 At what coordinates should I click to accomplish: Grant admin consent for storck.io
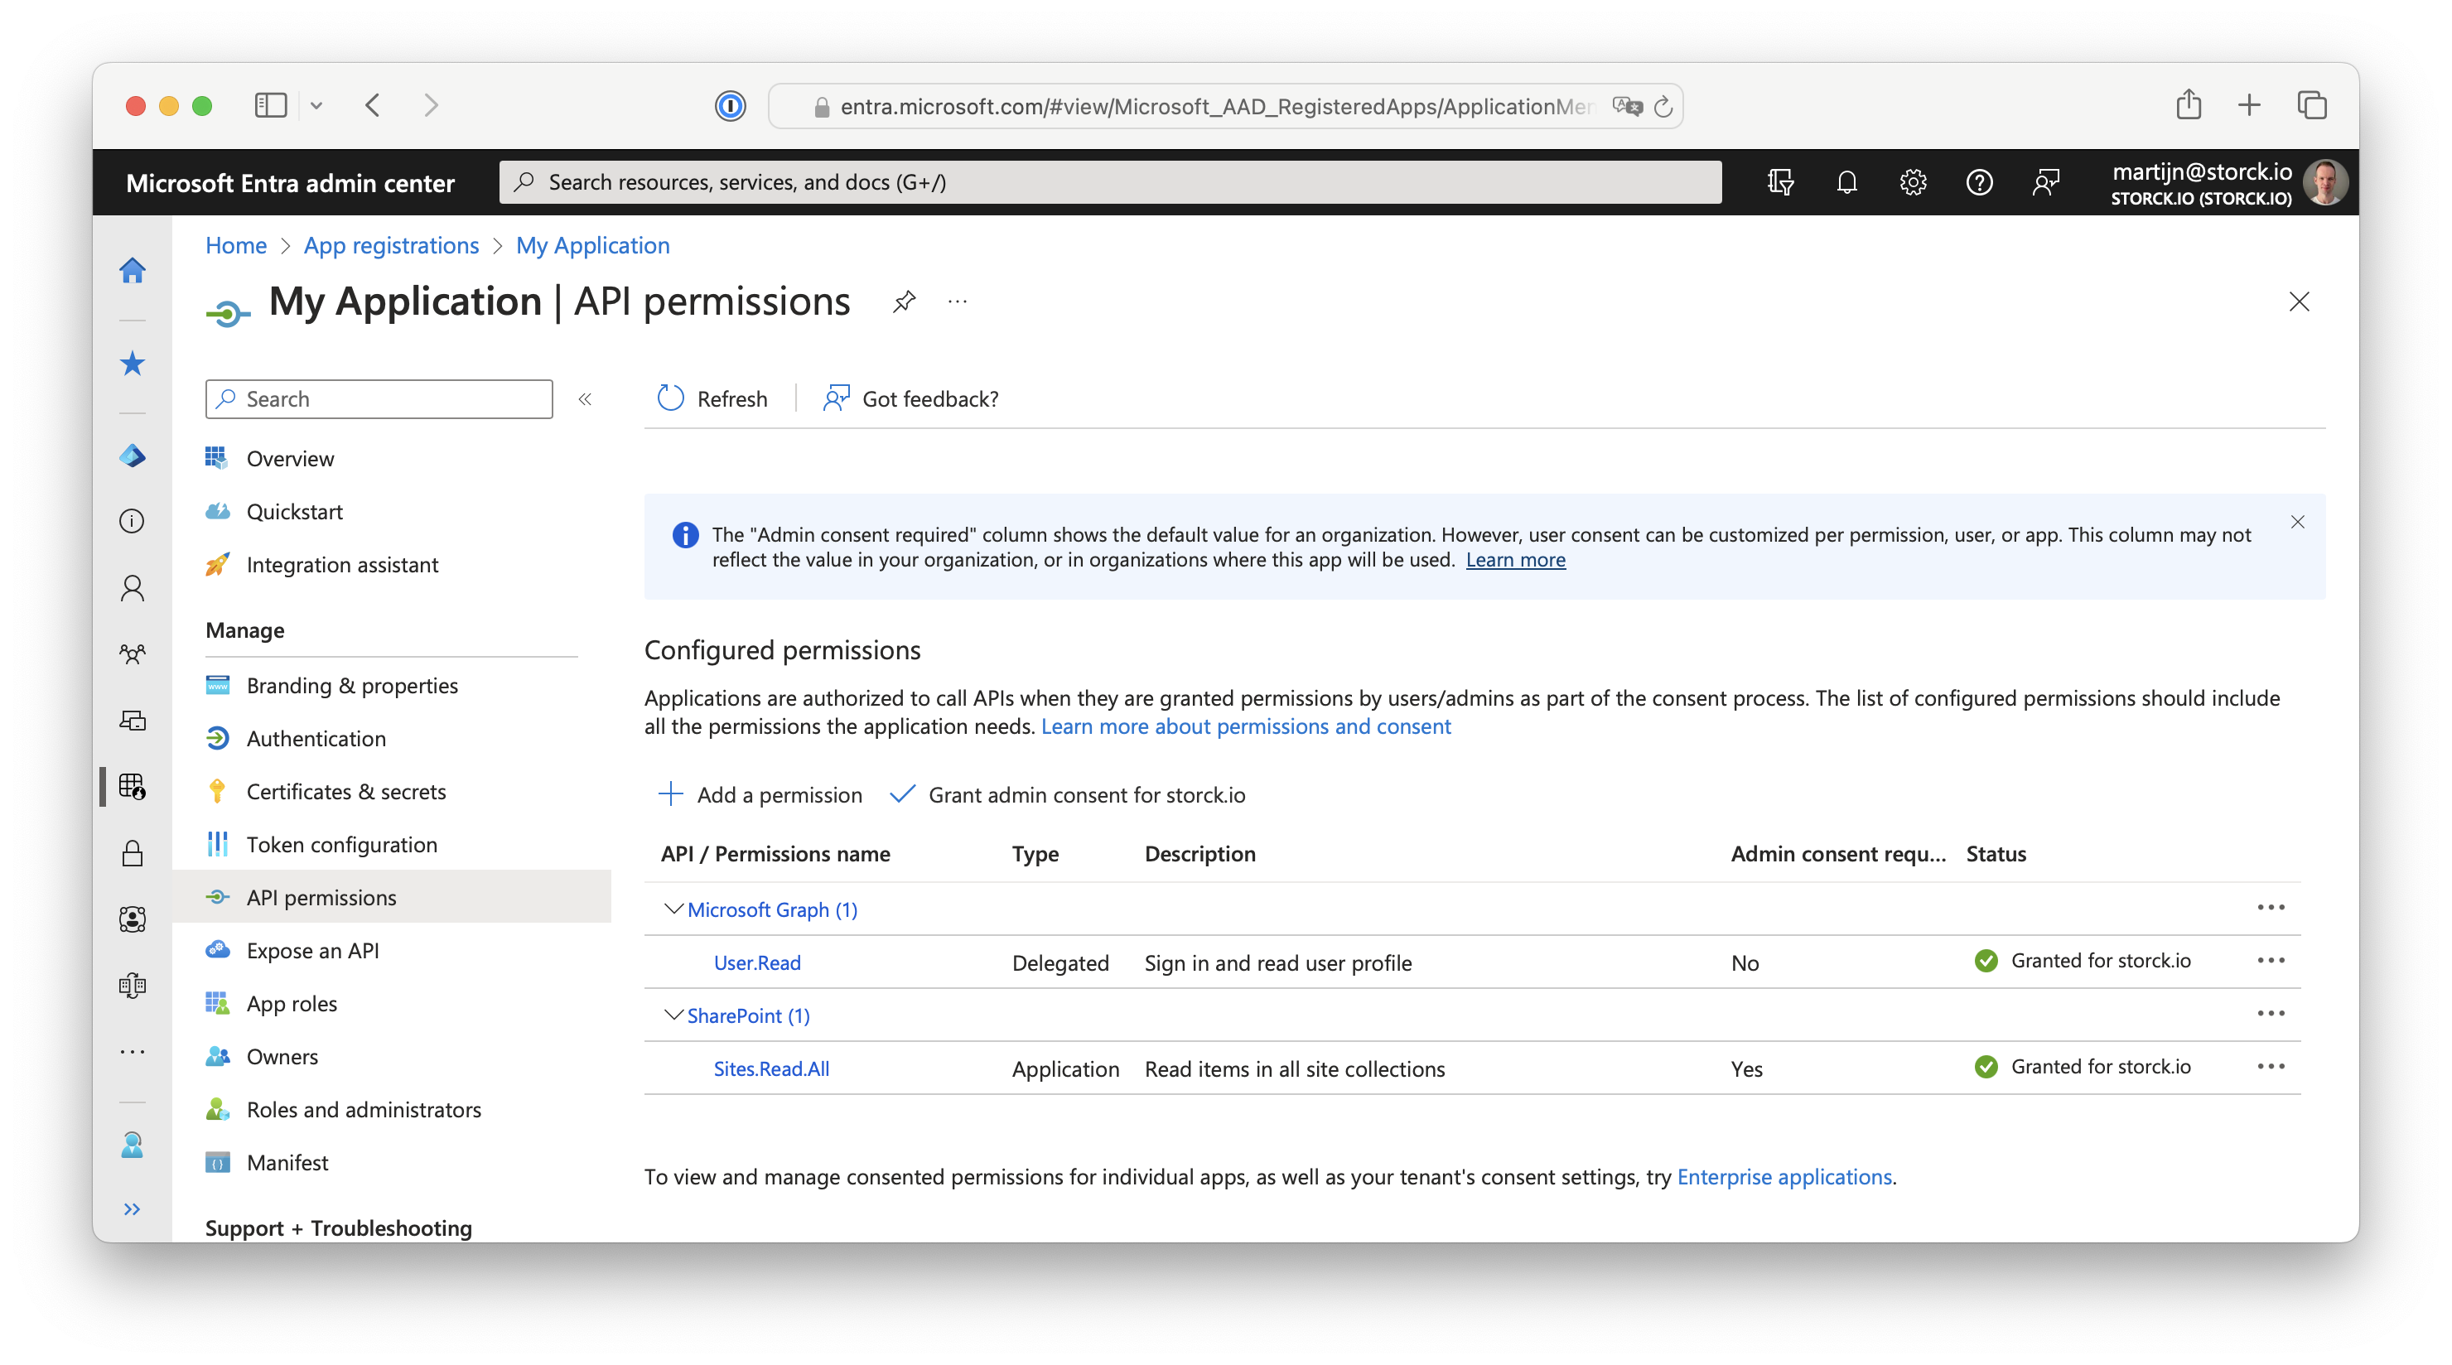1067,795
